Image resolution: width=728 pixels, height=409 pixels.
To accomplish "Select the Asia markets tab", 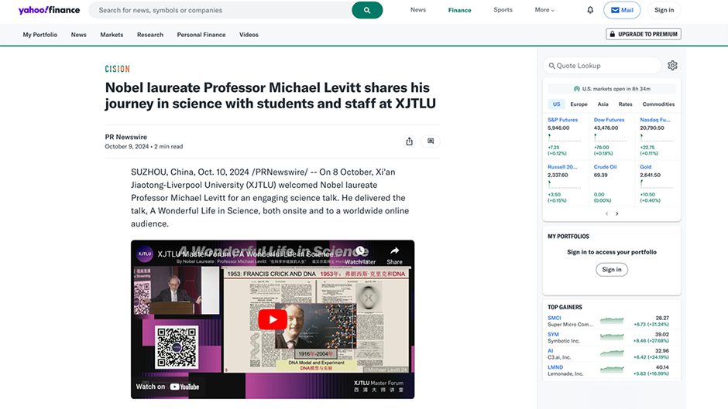I will tap(603, 104).
